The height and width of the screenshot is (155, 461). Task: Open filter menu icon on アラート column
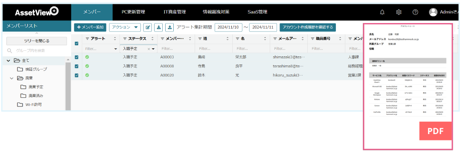tap(88, 38)
